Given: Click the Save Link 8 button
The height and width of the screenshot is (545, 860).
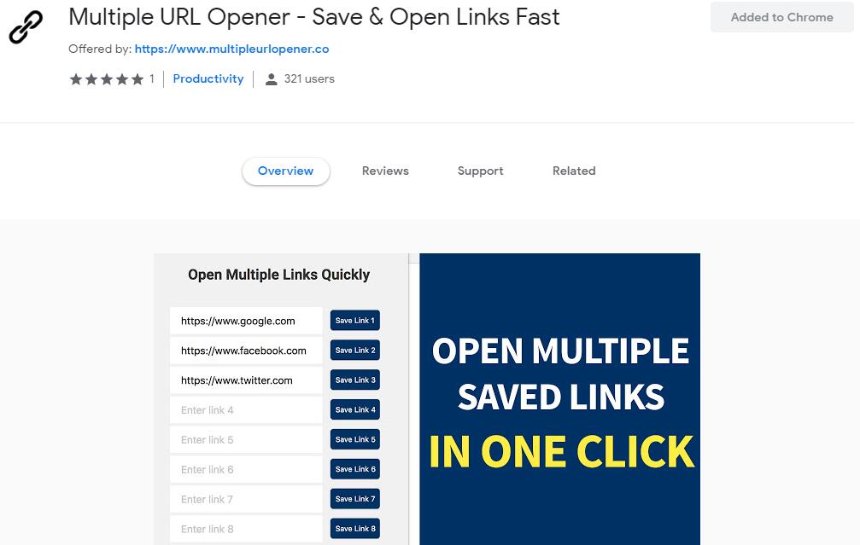Looking at the screenshot, I should pos(355,529).
